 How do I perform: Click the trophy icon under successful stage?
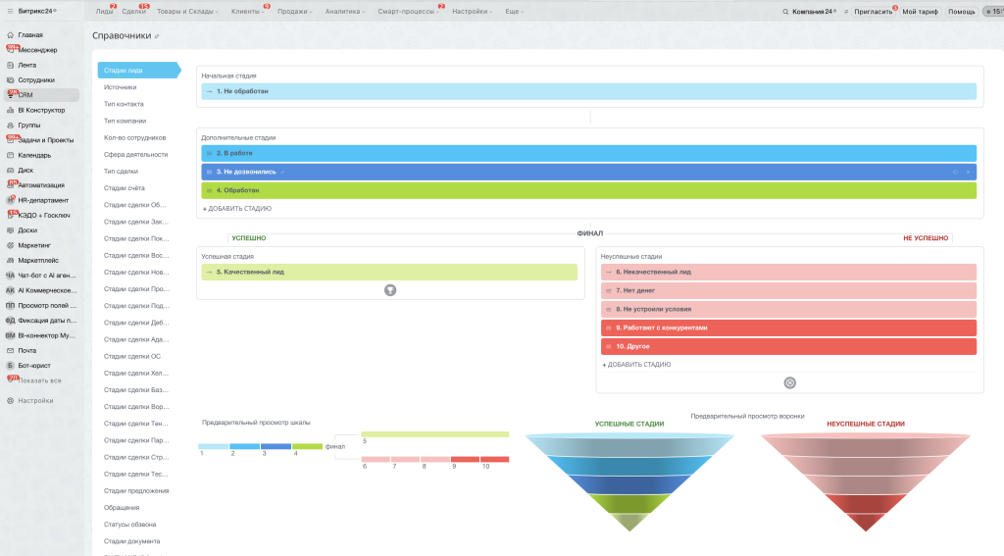click(x=390, y=290)
